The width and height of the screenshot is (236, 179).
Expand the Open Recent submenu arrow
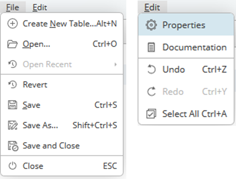[116, 64]
